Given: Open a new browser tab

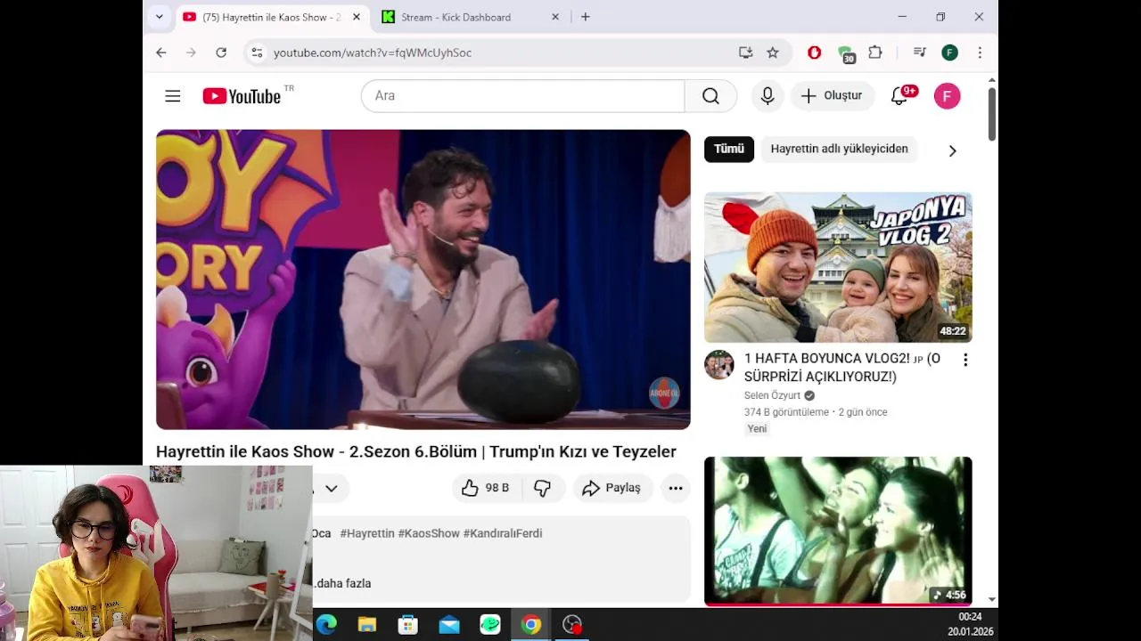Looking at the screenshot, I should (586, 17).
